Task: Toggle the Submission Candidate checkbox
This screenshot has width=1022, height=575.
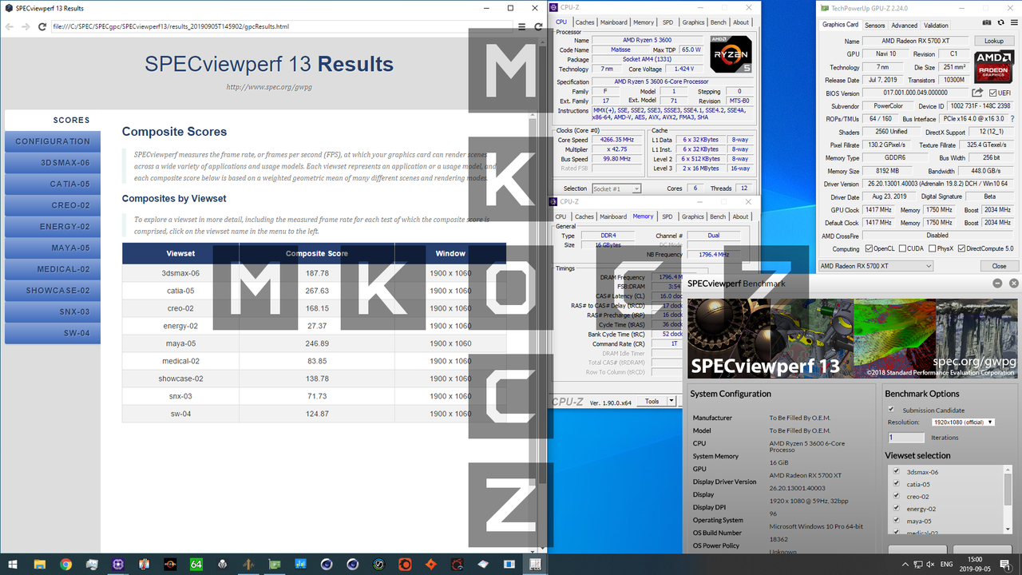Action: tap(891, 409)
